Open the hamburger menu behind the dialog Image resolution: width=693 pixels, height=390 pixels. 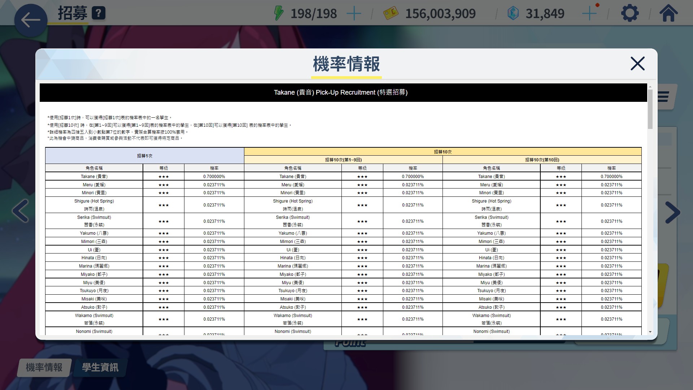click(x=663, y=96)
